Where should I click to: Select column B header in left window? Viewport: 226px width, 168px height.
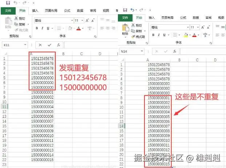(63, 54)
